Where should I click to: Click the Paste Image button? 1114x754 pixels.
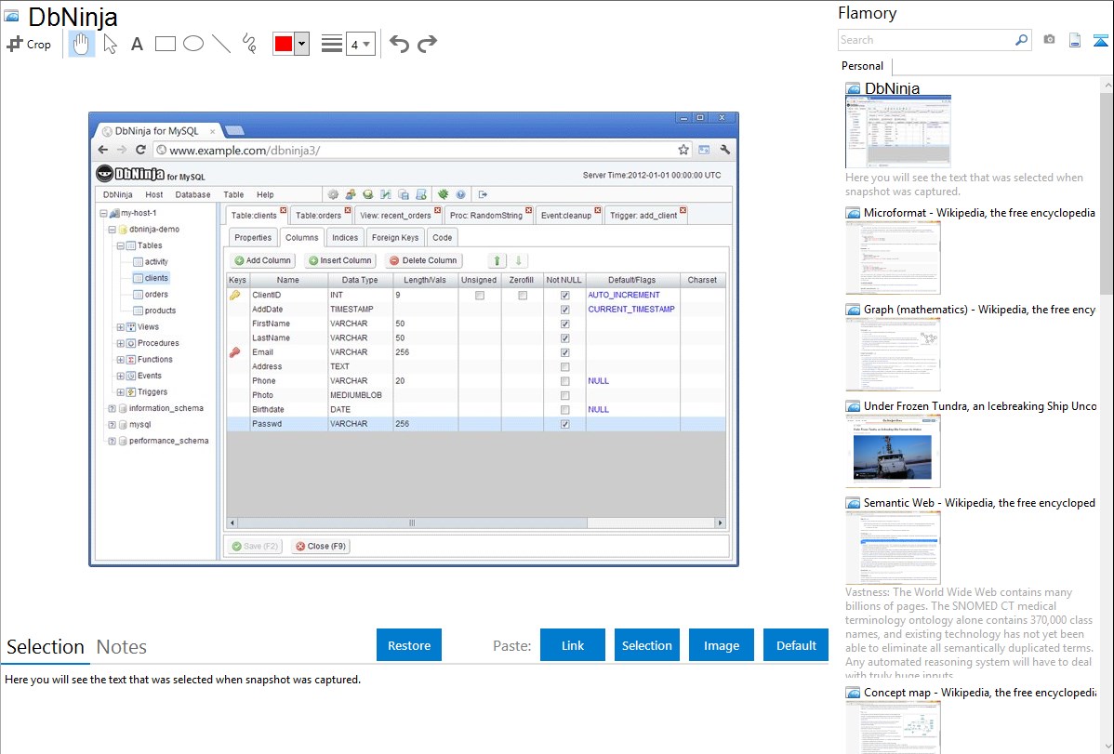click(721, 645)
